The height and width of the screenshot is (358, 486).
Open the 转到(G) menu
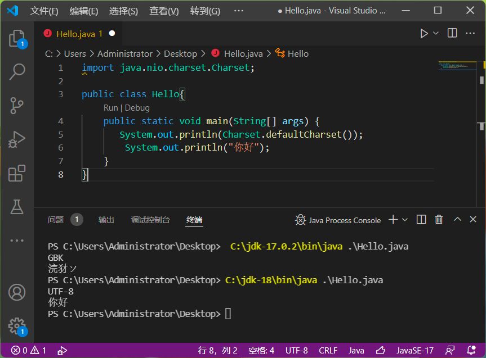click(x=205, y=11)
